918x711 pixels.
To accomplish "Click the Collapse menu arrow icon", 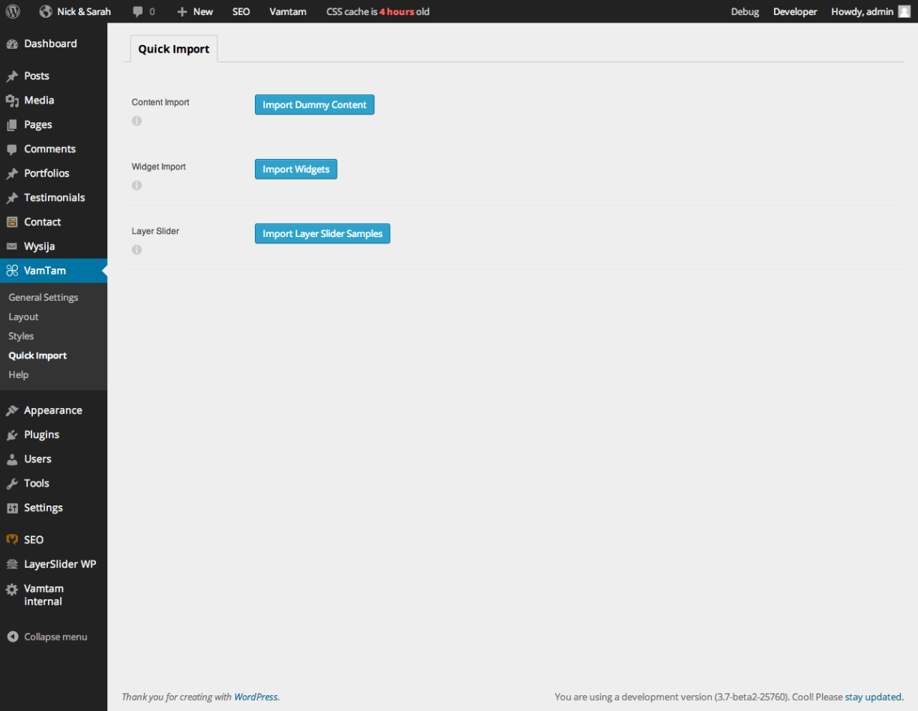I will coord(13,637).
